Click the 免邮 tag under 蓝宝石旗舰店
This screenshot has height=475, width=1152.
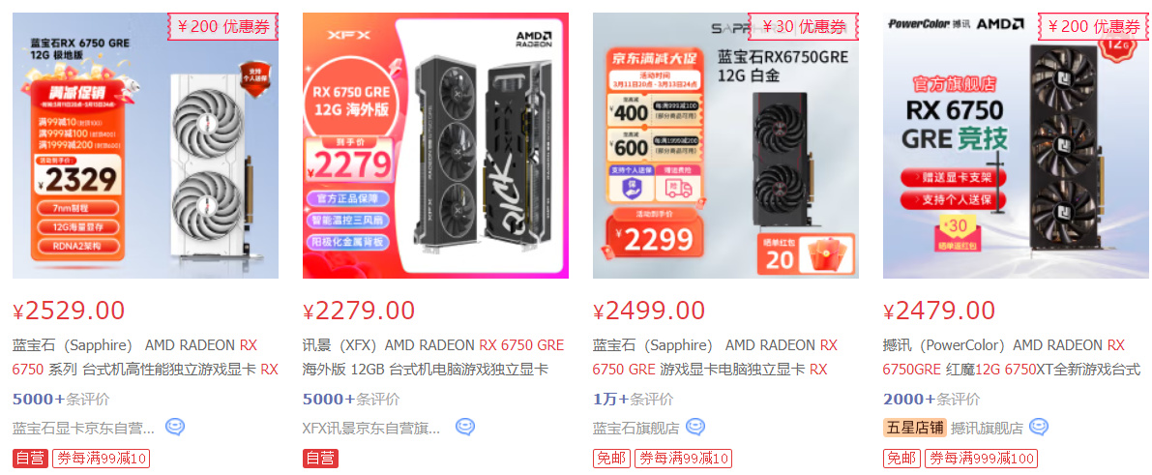(x=611, y=459)
